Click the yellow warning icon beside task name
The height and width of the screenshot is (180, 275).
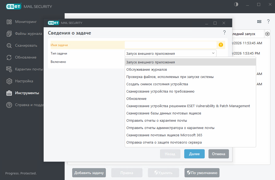pyautogui.click(x=221, y=45)
